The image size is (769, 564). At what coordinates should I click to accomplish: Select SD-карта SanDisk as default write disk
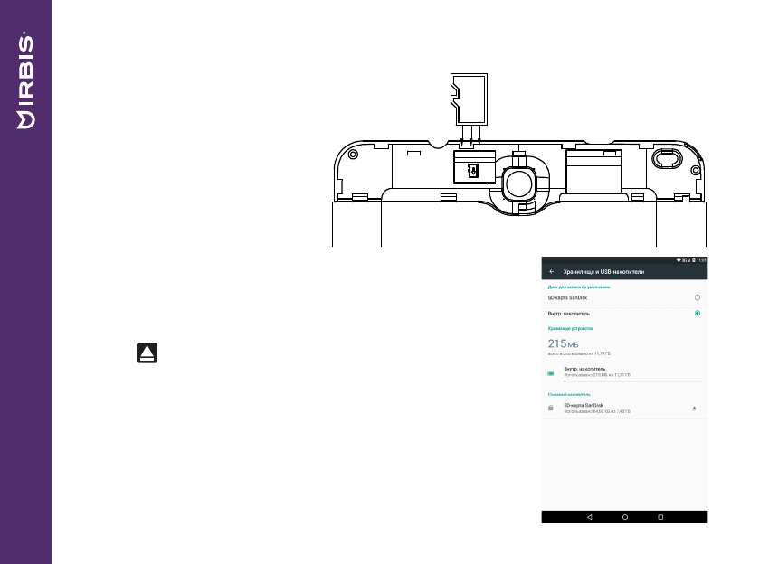697,297
